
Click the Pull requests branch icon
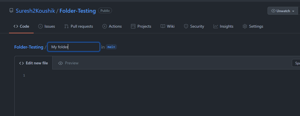66,26
